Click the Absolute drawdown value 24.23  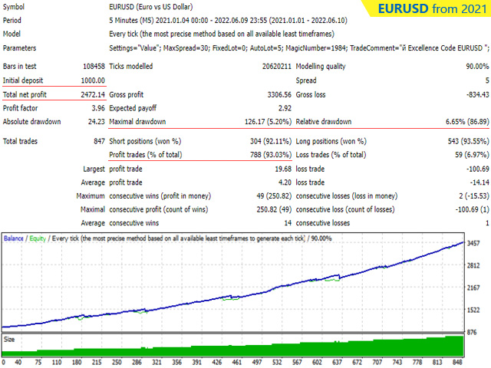(x=96, y=121)
